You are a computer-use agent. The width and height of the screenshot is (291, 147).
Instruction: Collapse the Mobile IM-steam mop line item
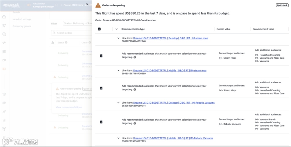[118, 70]
